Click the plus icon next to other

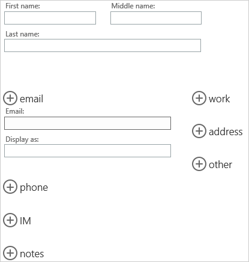click(x=199, y=164)
